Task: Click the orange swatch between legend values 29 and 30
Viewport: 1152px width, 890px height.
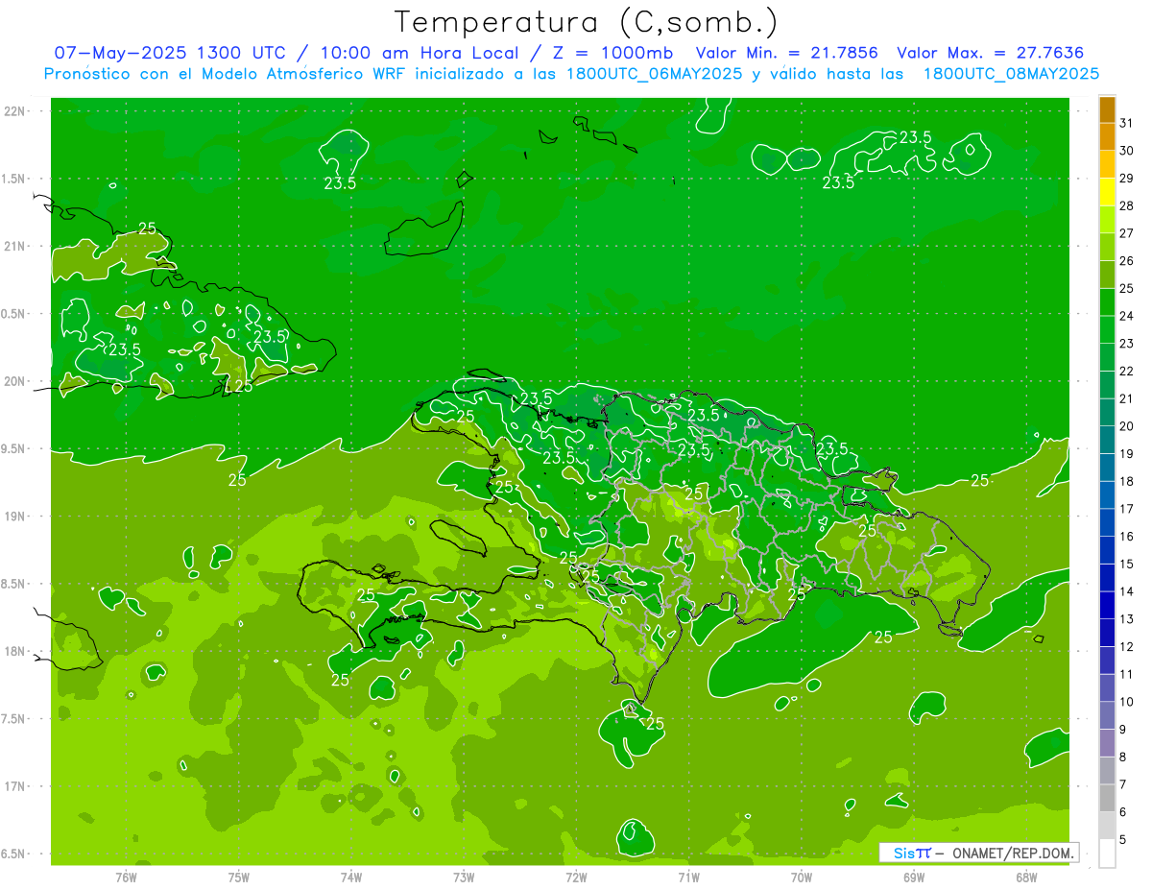Action: (x=1107, y=164)
